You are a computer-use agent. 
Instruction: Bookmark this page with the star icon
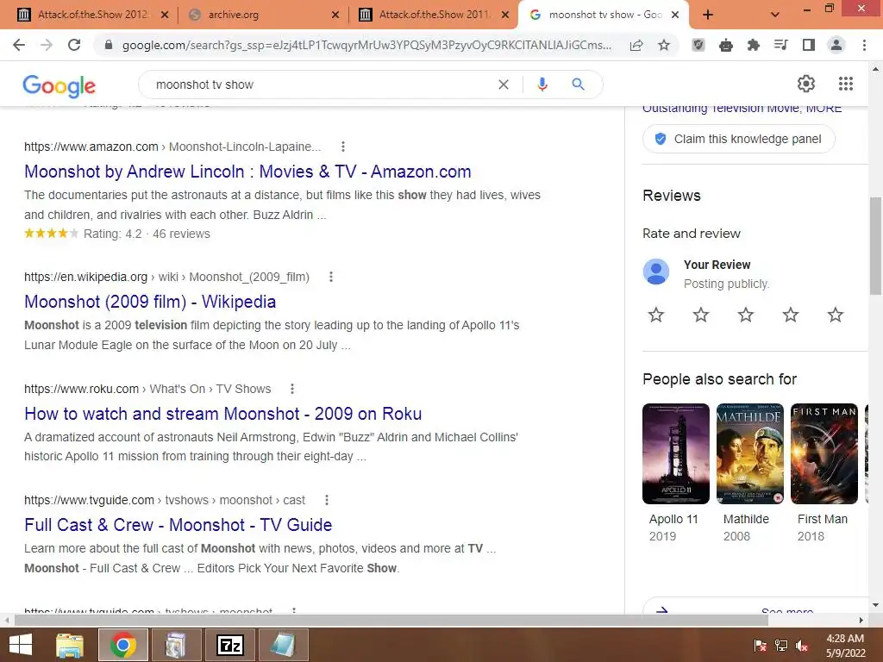(664, 45)
